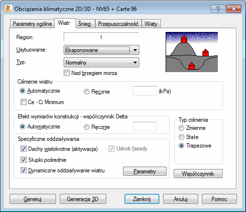Toggle the Ce - Ci Minimum checkbox
Image resolution: width=246 pixels, height=212 pixels.
point(23,102)
